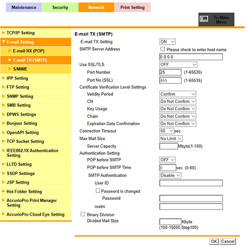Click the OK button
Viewport: 248px width, 247px height.
(x=214, y=241)
